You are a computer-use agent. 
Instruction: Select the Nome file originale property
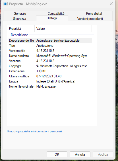coord(21,86)
